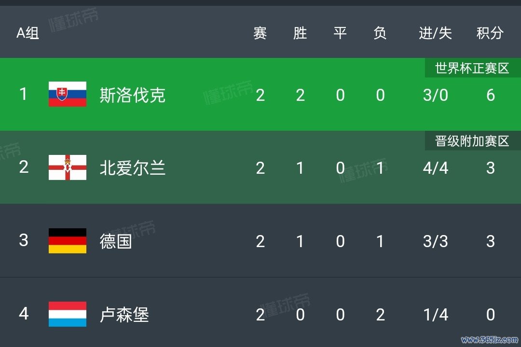Click the 平 column header
The width and height of the screenshot is (521, 347).
340,33
